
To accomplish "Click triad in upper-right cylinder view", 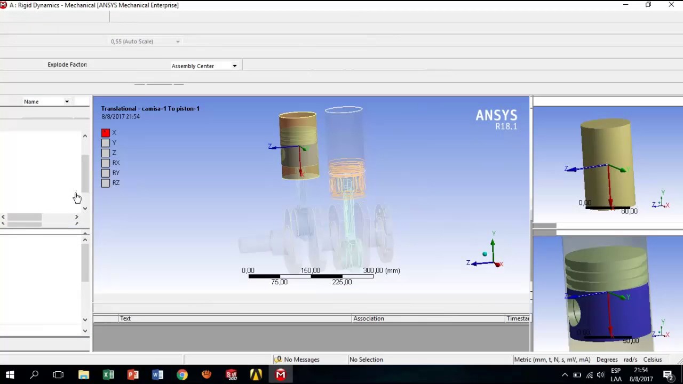I will tap(661, 201).
